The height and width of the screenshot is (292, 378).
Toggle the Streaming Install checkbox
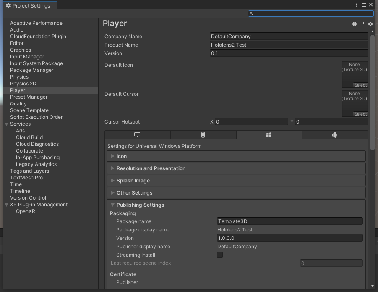(x=220, y=255)
